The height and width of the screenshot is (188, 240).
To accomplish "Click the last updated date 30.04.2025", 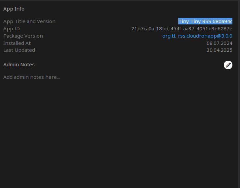I will coord(220,50).
